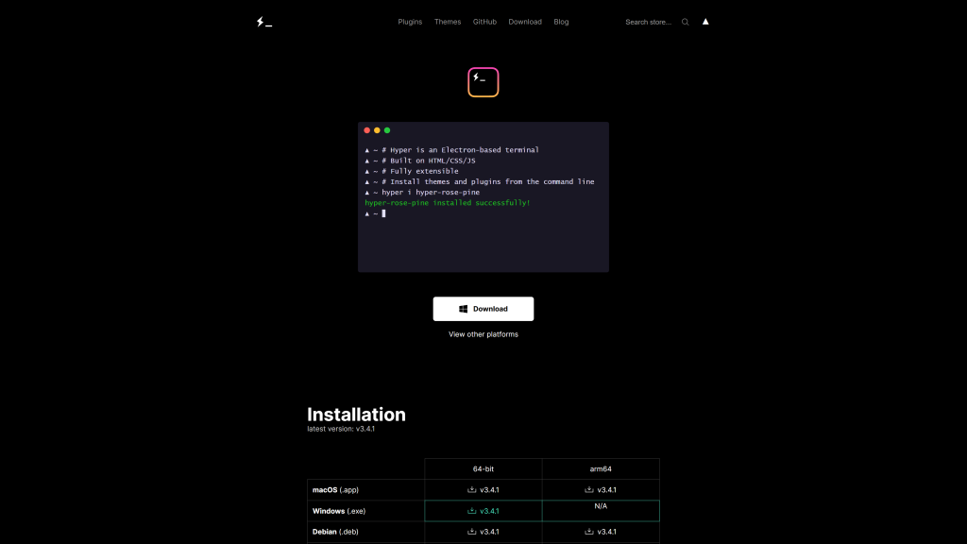967x544 pixels.
Task: Click download icon in Windows 64-bit cell
Action: (472, 511)
